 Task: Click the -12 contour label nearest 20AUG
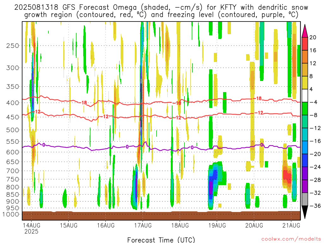point(259,113)
